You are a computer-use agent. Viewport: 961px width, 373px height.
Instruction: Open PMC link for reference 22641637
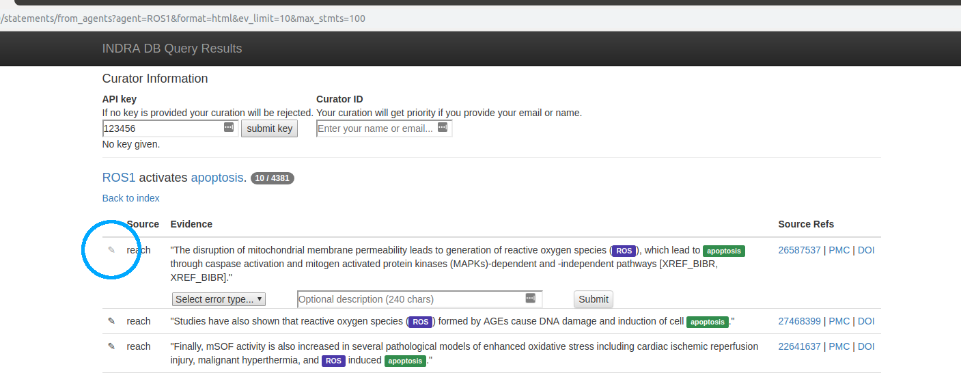(839, 346)
